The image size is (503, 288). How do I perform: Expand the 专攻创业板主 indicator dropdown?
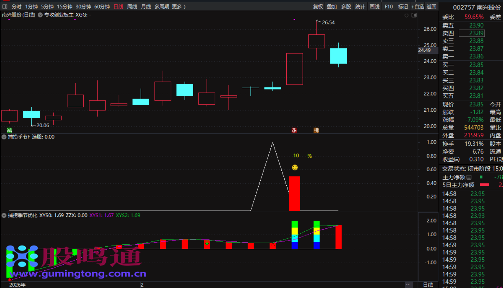point(40,15)
